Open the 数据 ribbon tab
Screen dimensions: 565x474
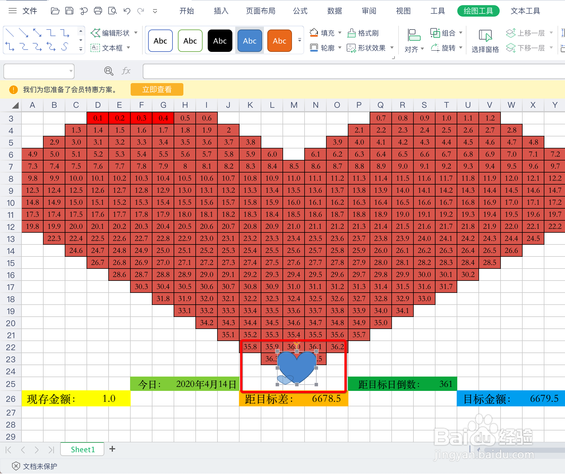[x=334, y=11]
